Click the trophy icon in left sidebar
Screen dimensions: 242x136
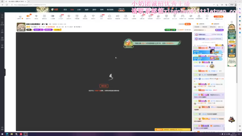2,46
